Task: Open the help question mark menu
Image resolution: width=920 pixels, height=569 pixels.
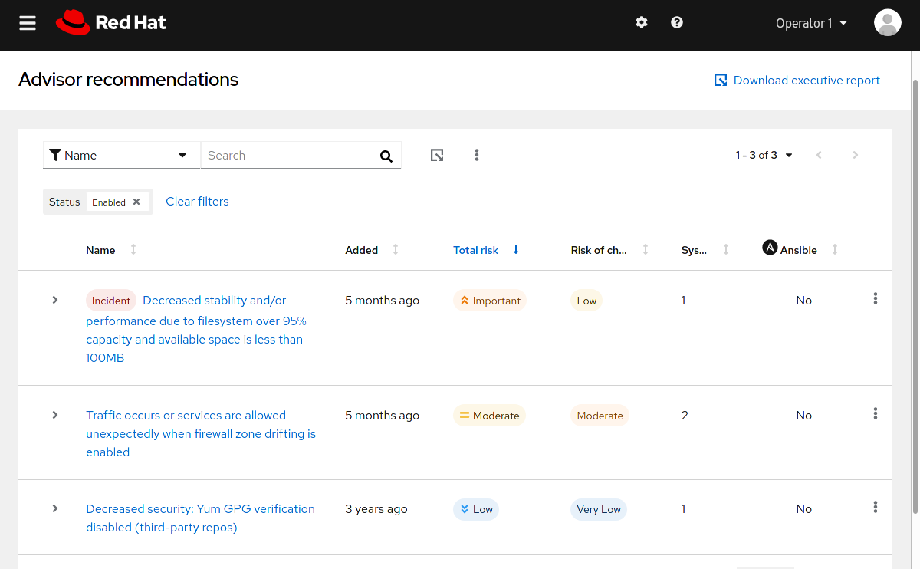Action: click(677, 23)
